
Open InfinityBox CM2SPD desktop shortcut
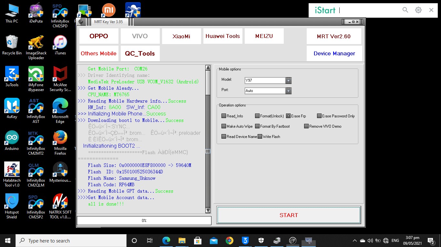click(x=60, y=15)
